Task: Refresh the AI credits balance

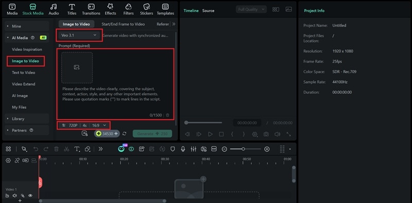Action: (x=124, y=134)
